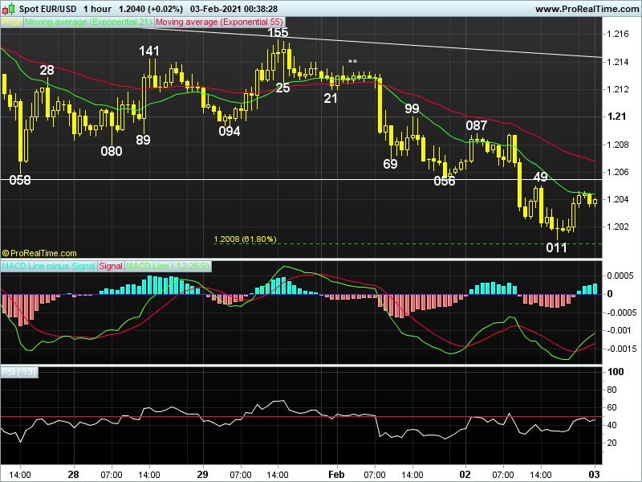Select the Price label tab
This screenshot has height=482, width=642.
(x=11, y=23)
